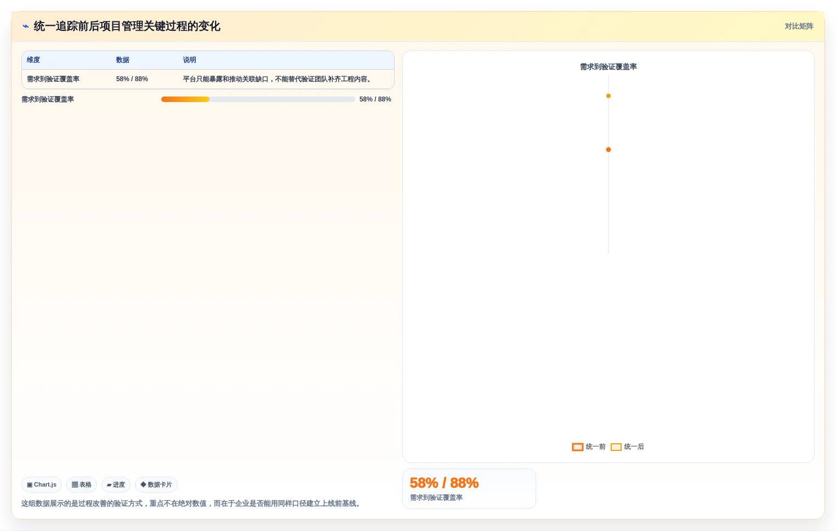Click the 58% / 88% table cell
Viewport: 836px width, 531px height.
tap(132, 79)
